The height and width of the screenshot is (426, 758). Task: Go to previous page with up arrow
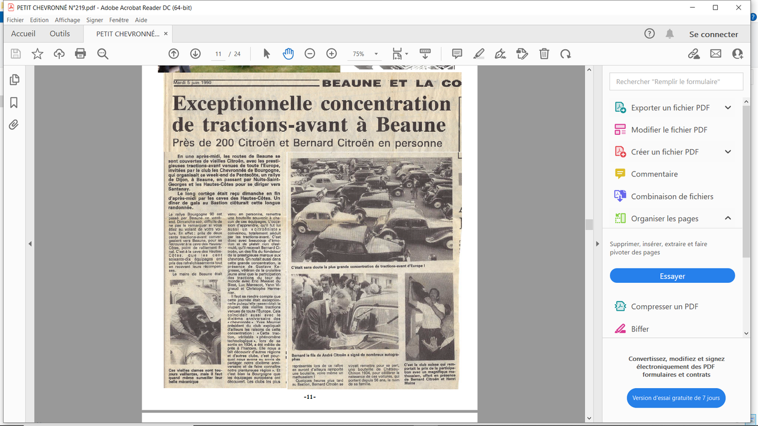click(x=174, y=54)
